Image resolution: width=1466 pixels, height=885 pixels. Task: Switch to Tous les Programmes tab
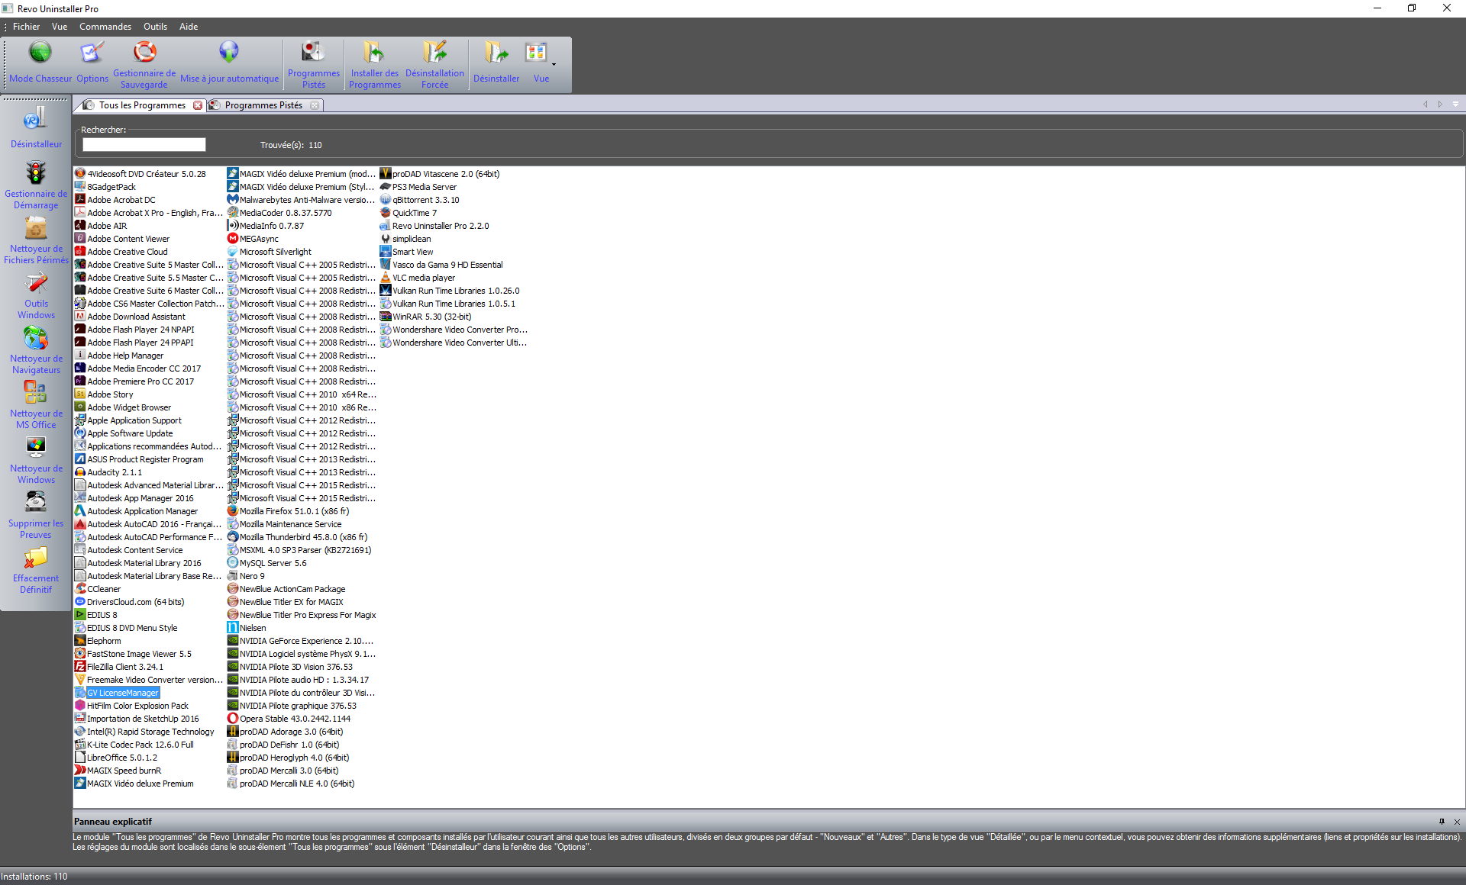click(142, 105)
